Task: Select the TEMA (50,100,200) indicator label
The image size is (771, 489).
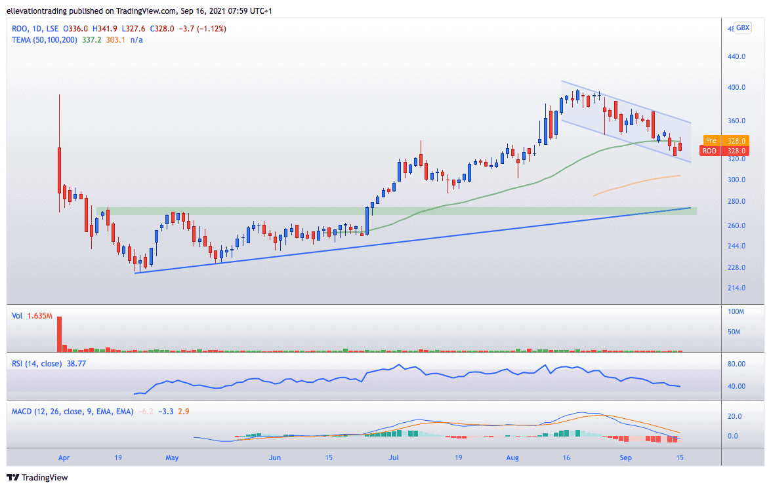Action: tap(44, 40)
